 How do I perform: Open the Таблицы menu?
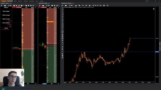click(x=26, y=1)
